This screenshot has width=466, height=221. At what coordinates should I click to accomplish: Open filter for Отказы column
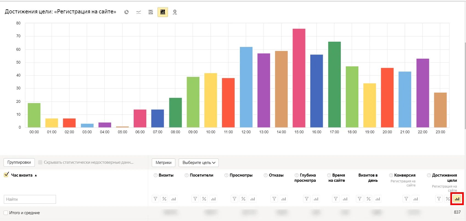tap(274, 199)
